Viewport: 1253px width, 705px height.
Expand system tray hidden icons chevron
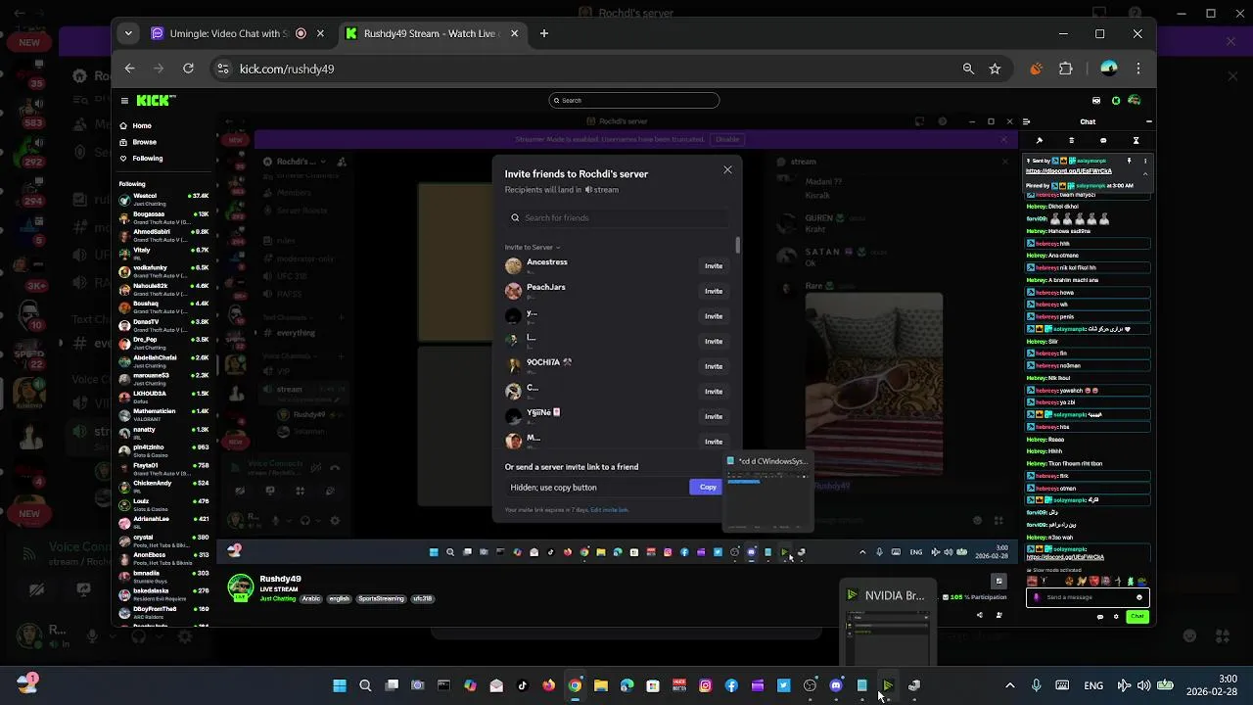click(x=1010, y=685)
